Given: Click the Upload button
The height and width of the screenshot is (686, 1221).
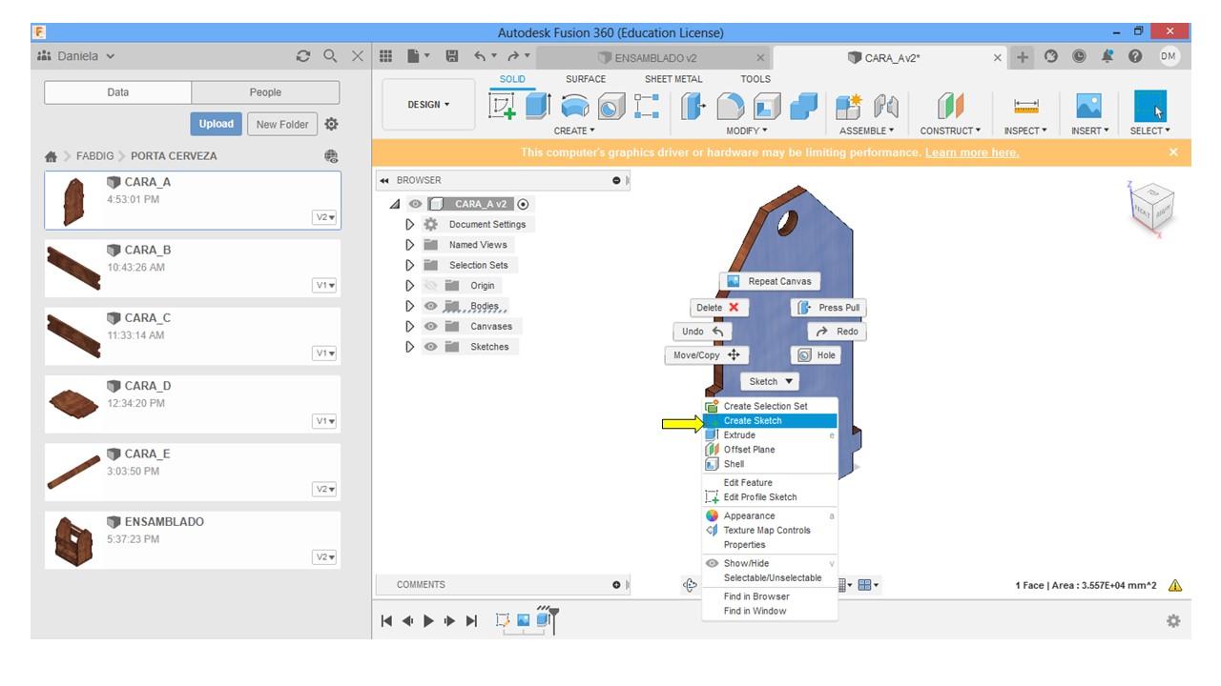Looking at the screenshot, I should tap(217, 124).
